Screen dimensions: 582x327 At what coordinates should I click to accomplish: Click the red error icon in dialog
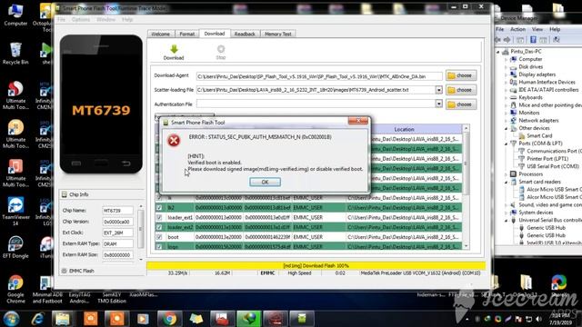point(174,141)
